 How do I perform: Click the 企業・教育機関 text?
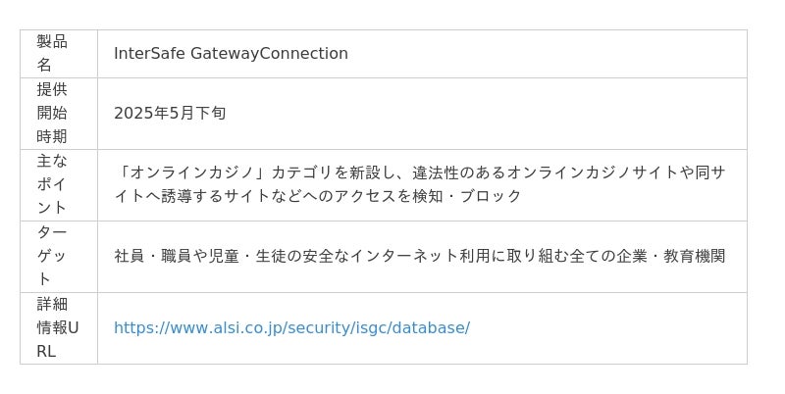point(672,256)
